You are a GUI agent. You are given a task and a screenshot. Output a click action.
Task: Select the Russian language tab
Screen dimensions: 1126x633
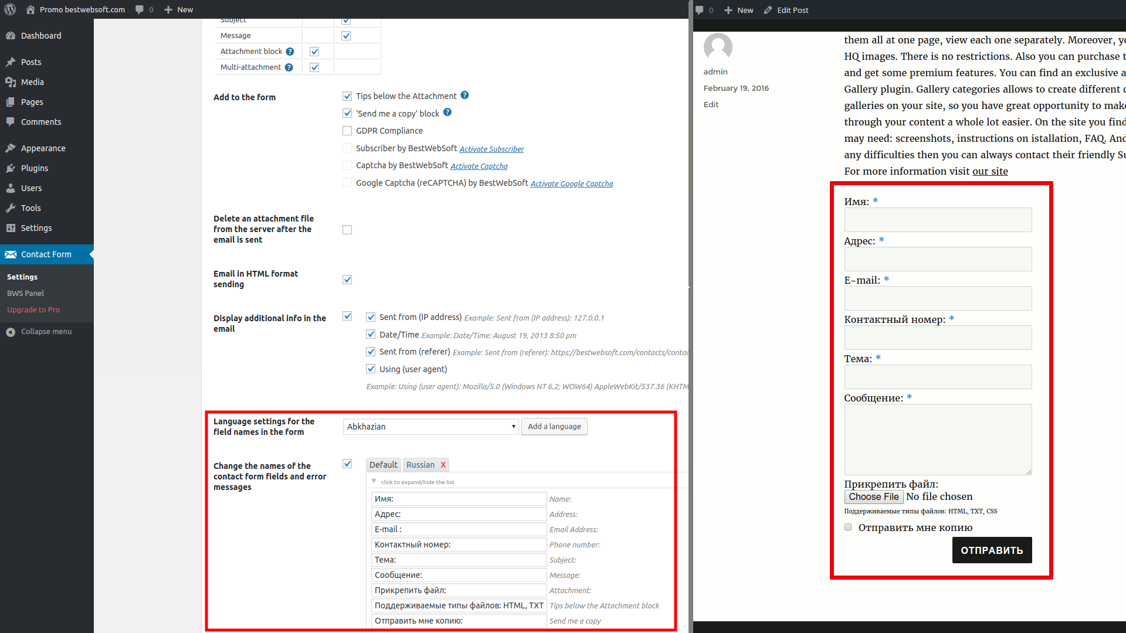(x=420, y=465)
